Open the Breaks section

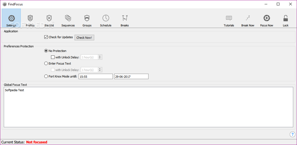pos(125,21)
